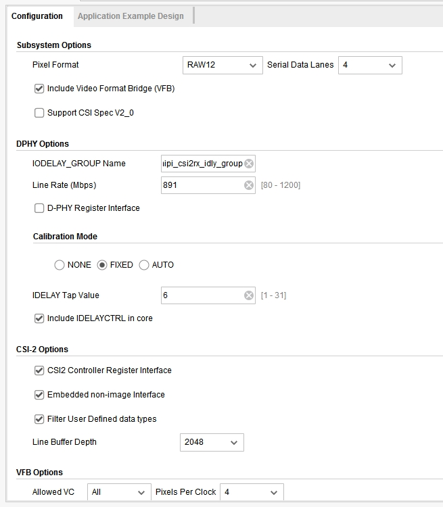Switch to Application Example Design tab

tap(131, 16)
